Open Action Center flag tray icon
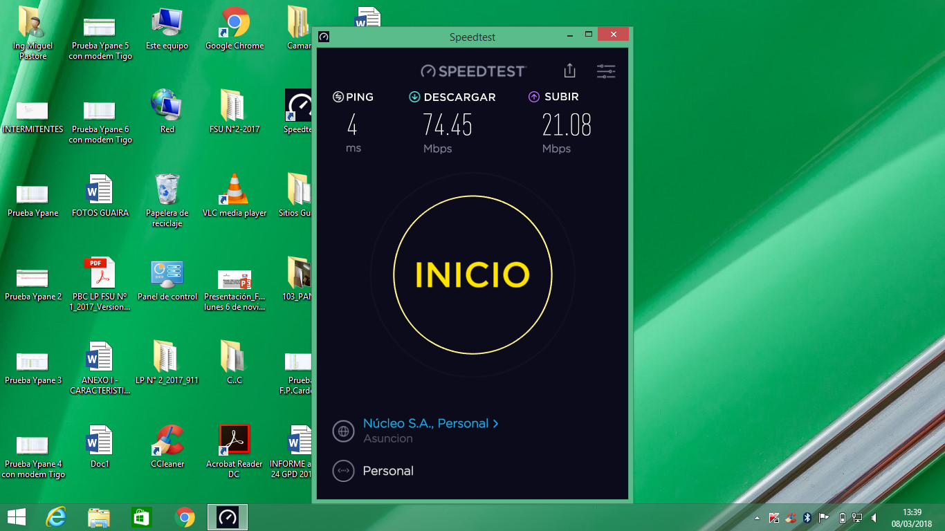Screen dimensions: 945x531 [824, 518]
